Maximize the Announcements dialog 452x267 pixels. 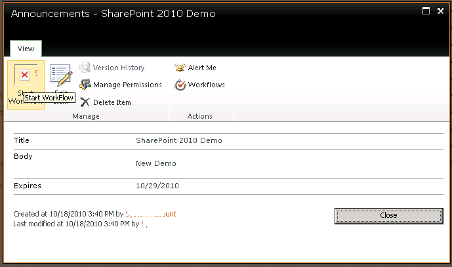(426, 11)
